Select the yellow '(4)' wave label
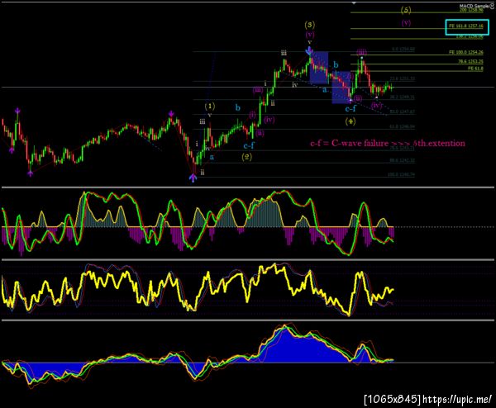Viewport: 496px width, 408px height. [351, 121]
